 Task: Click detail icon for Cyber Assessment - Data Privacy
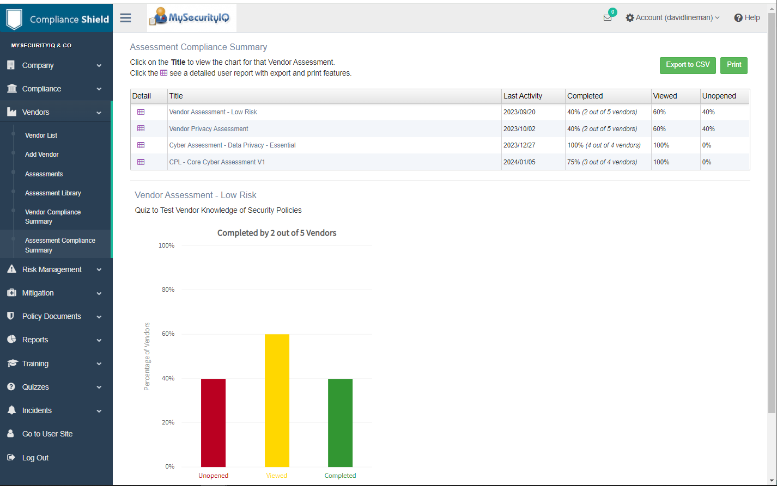141,145
